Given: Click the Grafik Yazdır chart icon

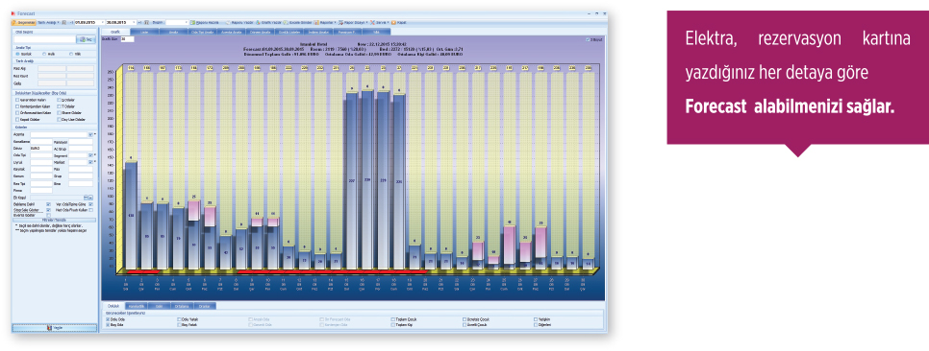Looking at the screenshot, I should click(x=259, y=22).
